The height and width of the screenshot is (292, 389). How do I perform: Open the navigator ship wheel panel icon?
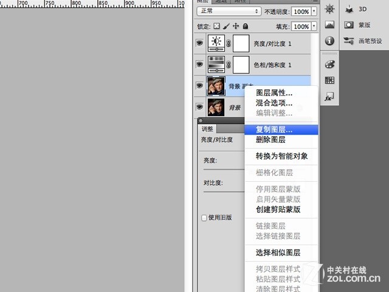click(329, 9)
